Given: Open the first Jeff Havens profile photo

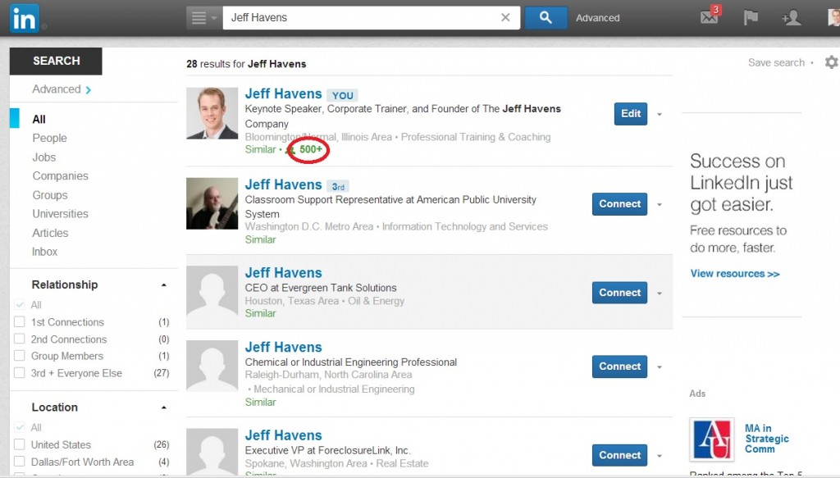Looking at the screenshot, I should click(x=212, y=114).
